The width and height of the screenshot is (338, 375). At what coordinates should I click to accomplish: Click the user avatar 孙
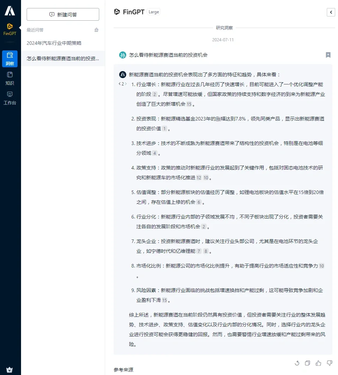tap(123, 55)
